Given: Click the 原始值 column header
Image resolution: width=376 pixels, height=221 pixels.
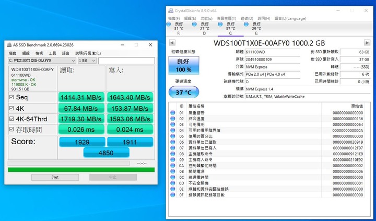Looking at the screenshot, I should point(357,106).
